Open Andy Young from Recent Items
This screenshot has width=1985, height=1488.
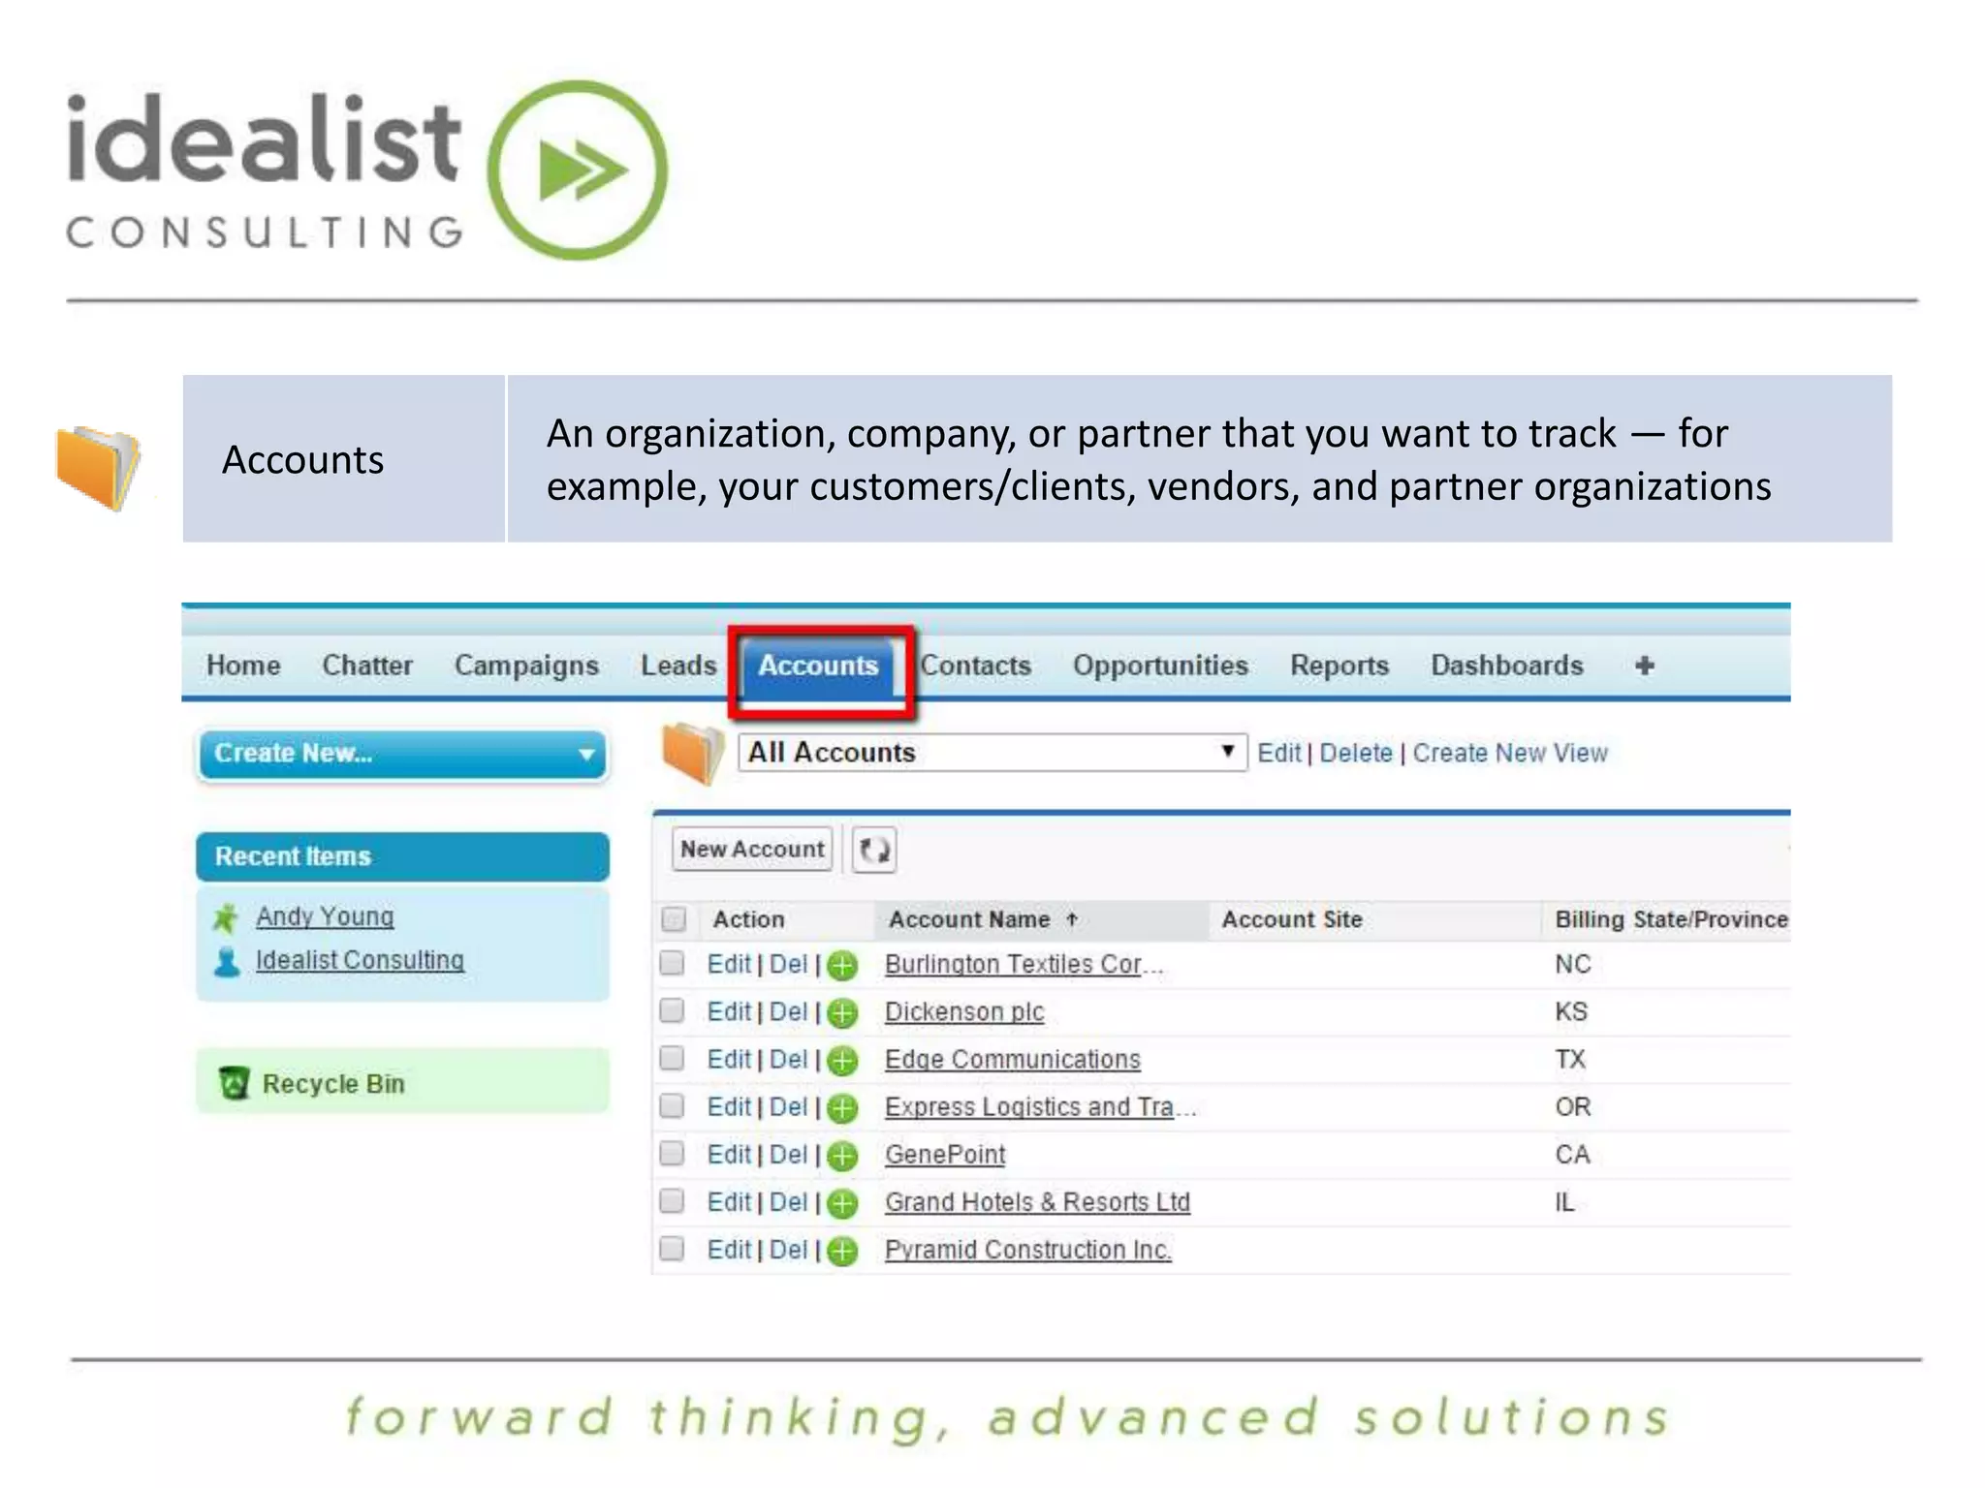[325, 917]
